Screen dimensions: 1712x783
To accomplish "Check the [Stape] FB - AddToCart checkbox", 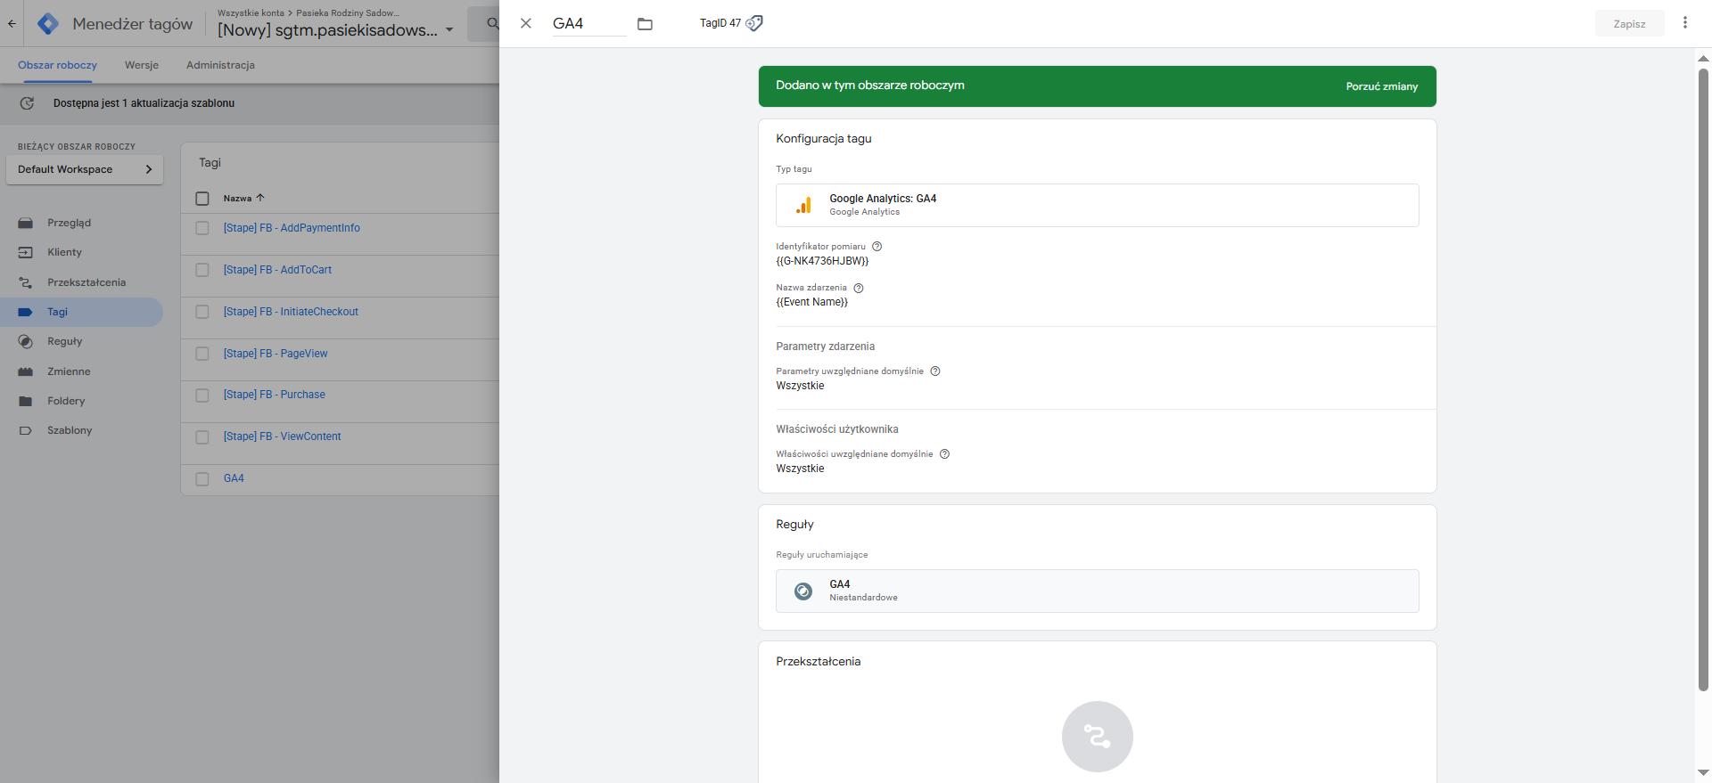I will pyautogui.click(x=202, y=270).
